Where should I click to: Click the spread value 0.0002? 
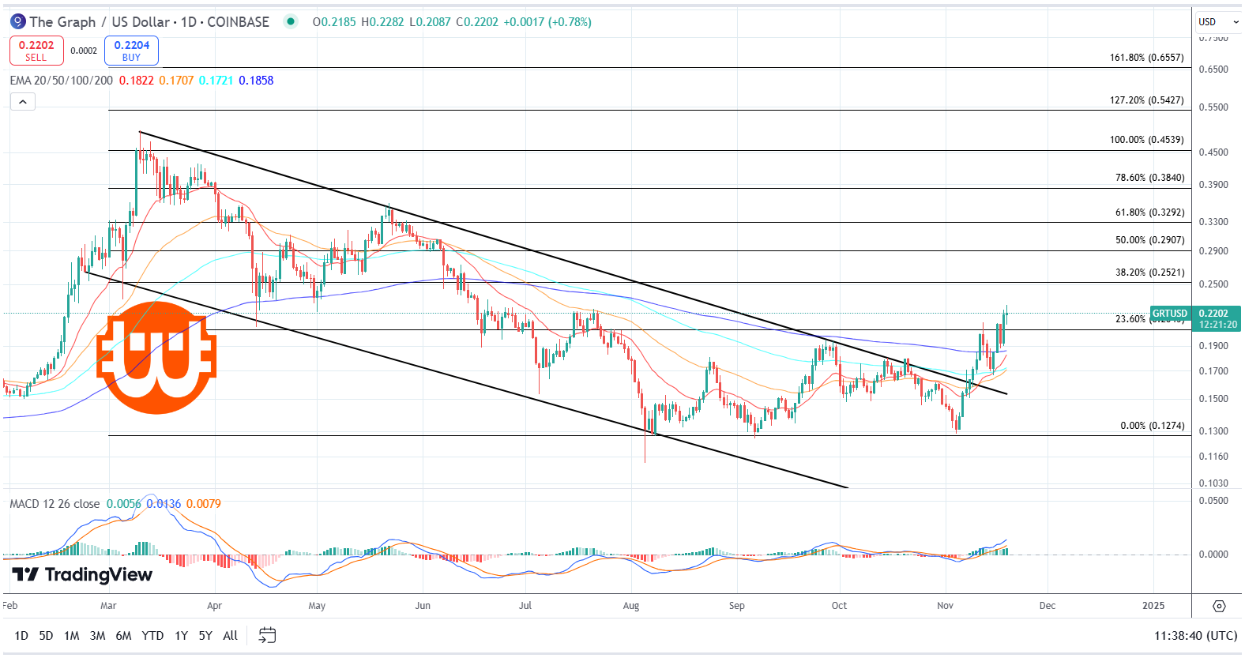pyautogui.click(x=84, y=51)
